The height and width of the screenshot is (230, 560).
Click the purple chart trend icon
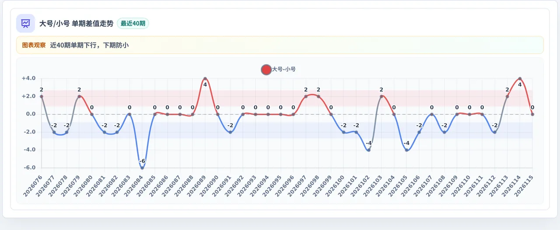pos(25,24)
